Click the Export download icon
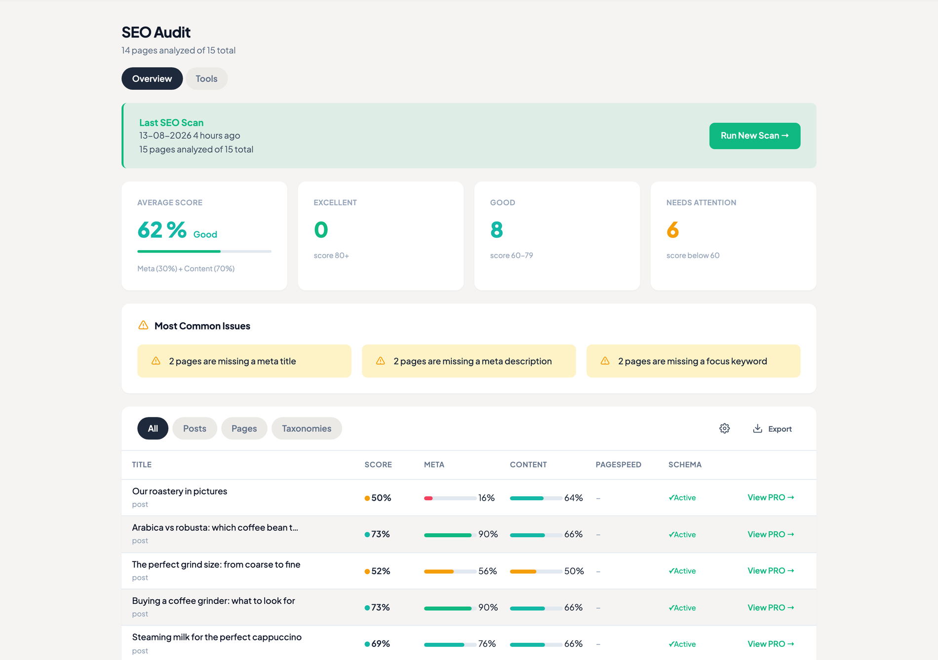938x660 pixels. tap(757, 428)
